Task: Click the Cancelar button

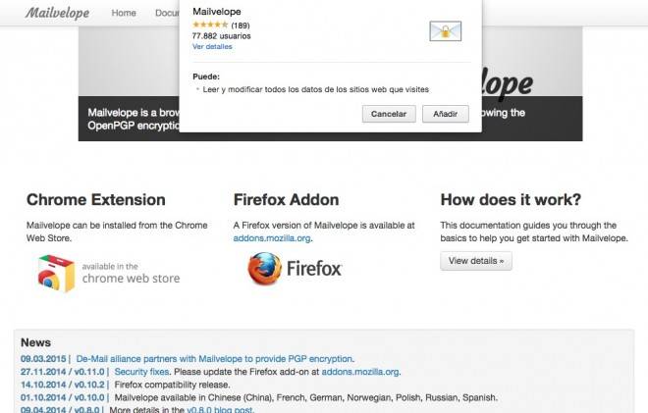Action: pos(389,114)
